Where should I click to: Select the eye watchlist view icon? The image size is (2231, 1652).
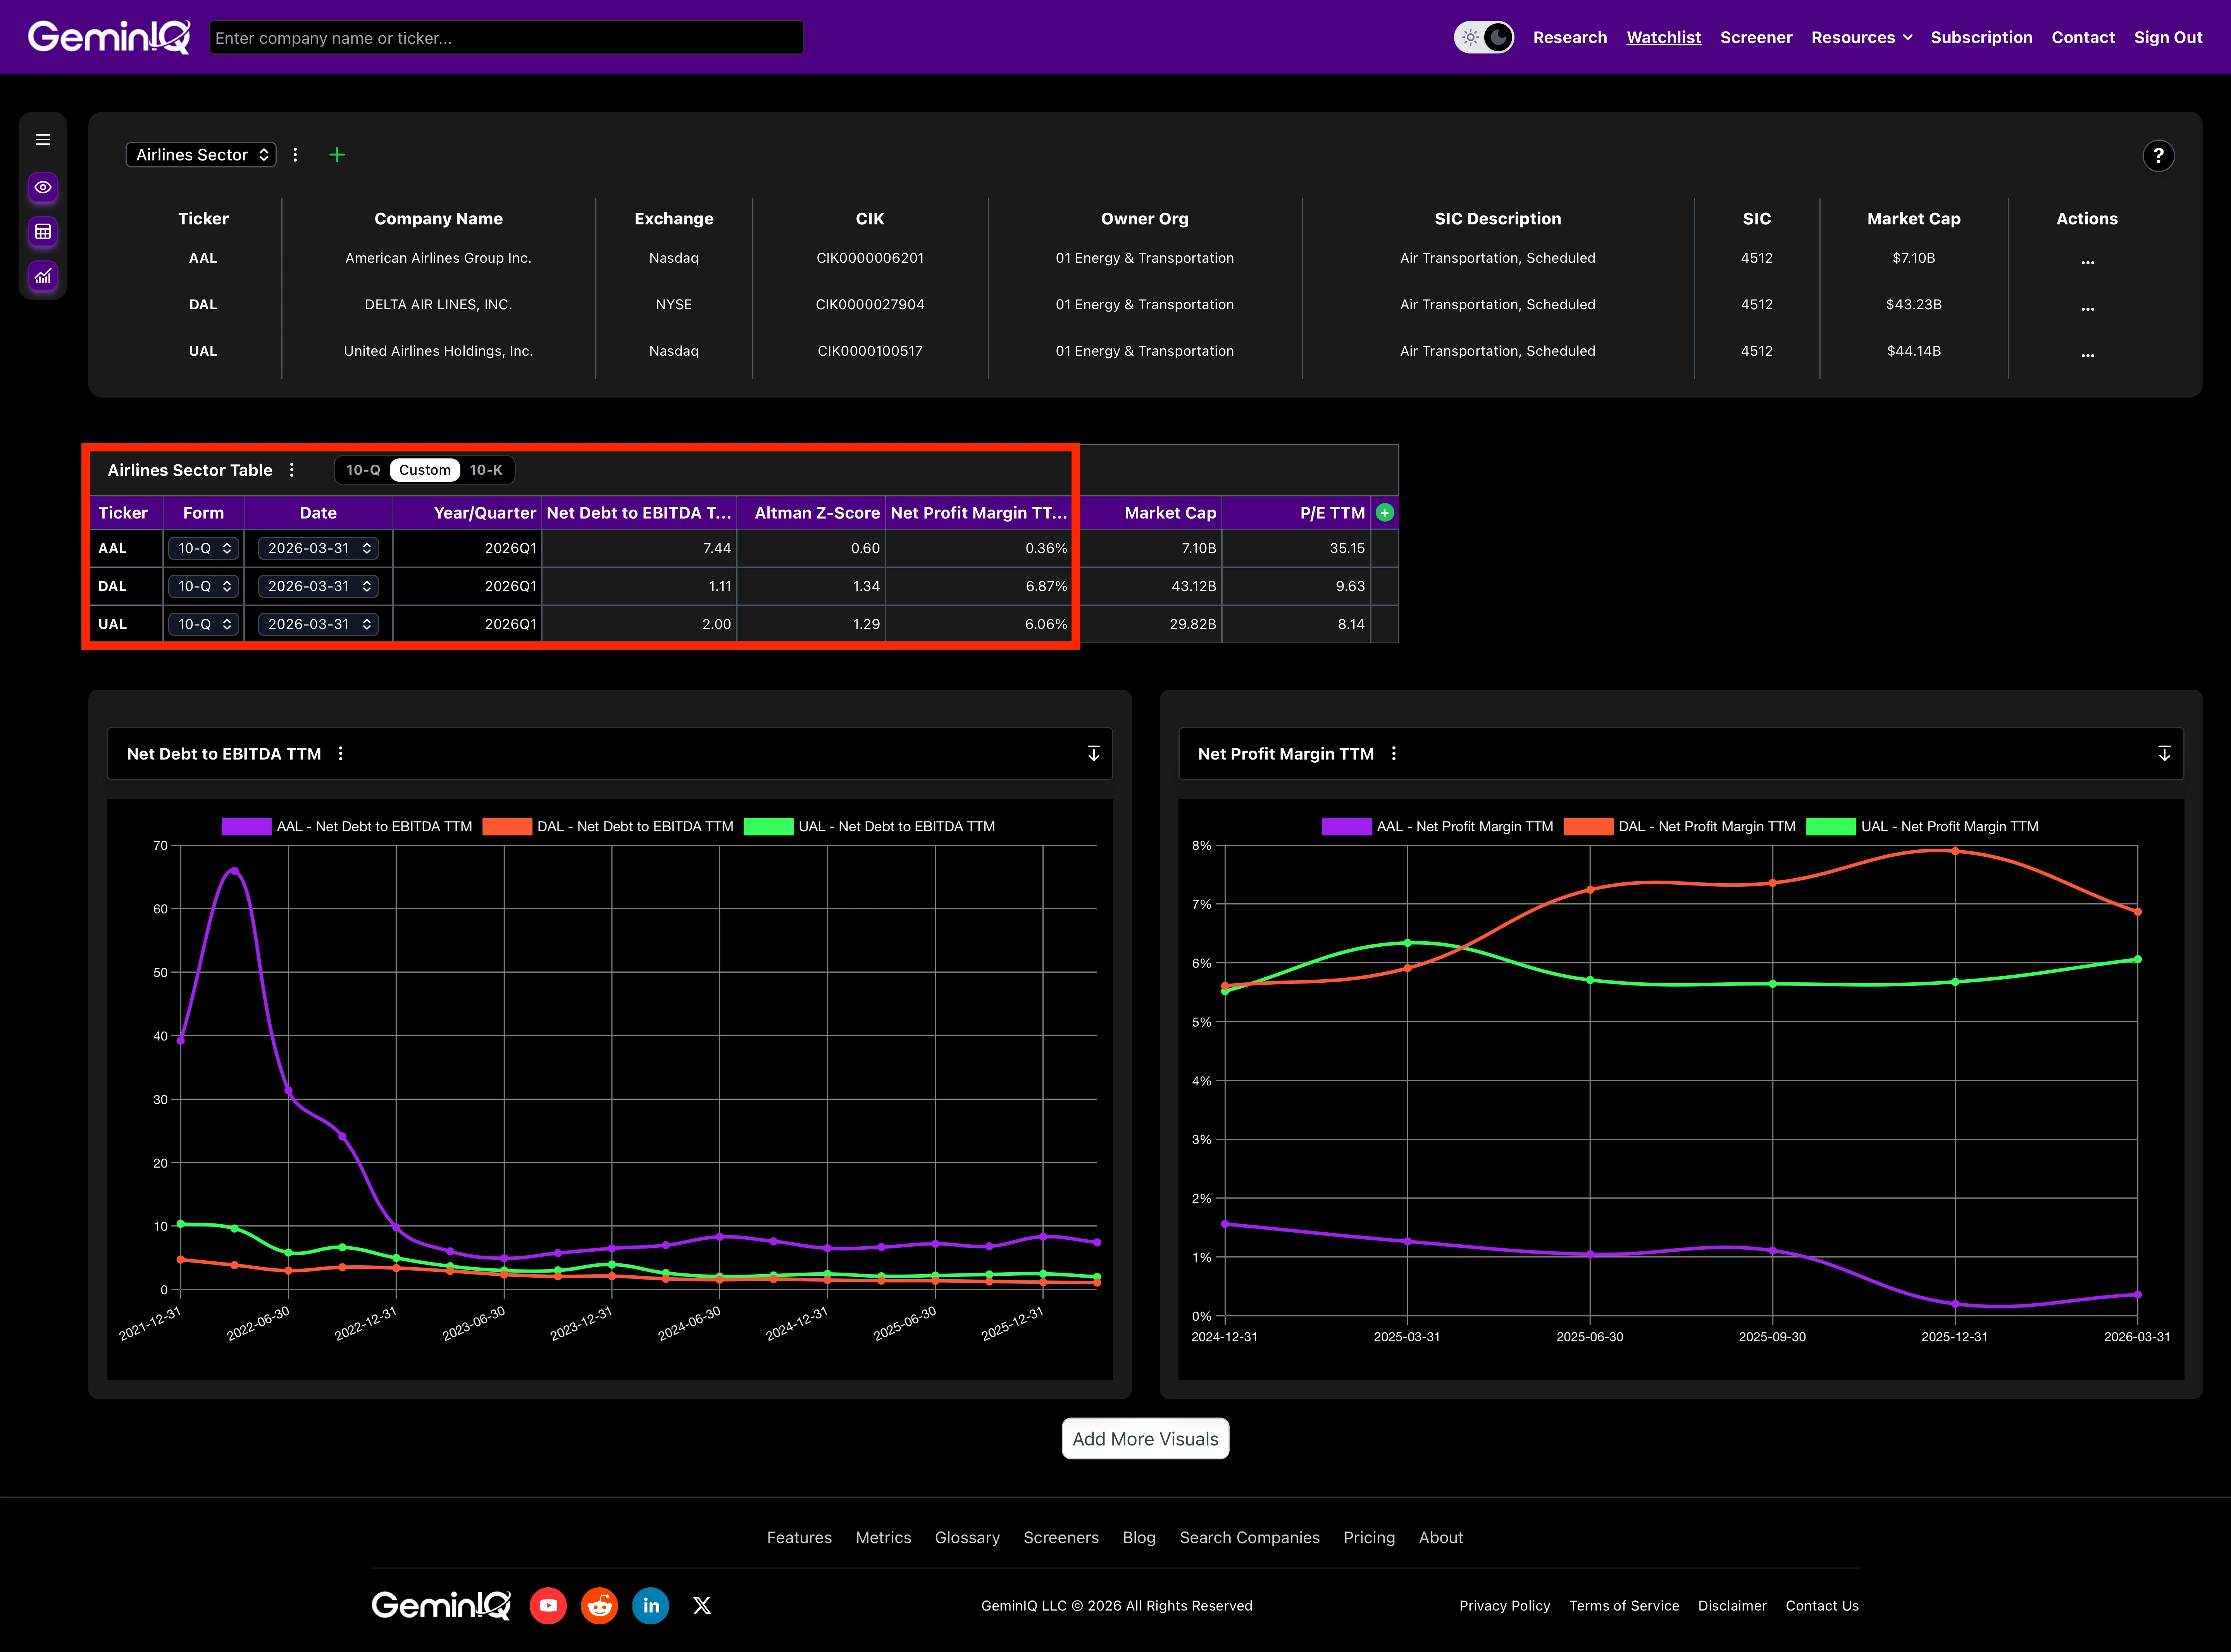click(43, 187)
